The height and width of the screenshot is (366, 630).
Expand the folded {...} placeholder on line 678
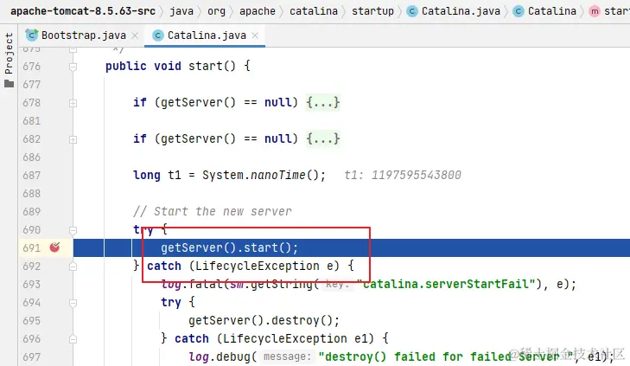(x=323, y=103)
